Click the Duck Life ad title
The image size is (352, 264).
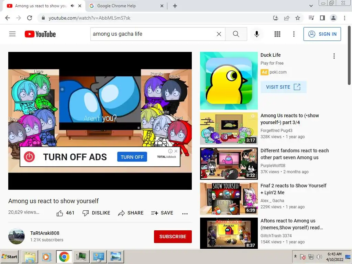pyautogui.click(x=271, y=55)
